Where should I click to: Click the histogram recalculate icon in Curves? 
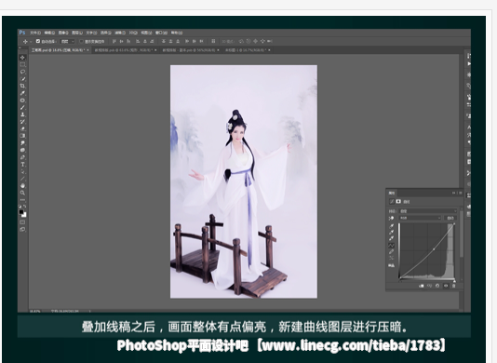point(392,265)
